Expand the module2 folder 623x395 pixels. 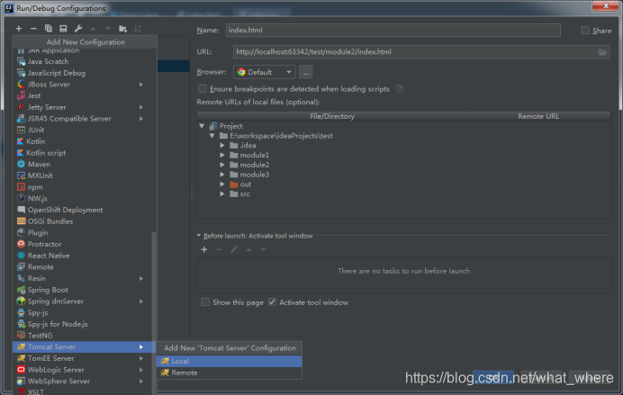click(222, 165)
